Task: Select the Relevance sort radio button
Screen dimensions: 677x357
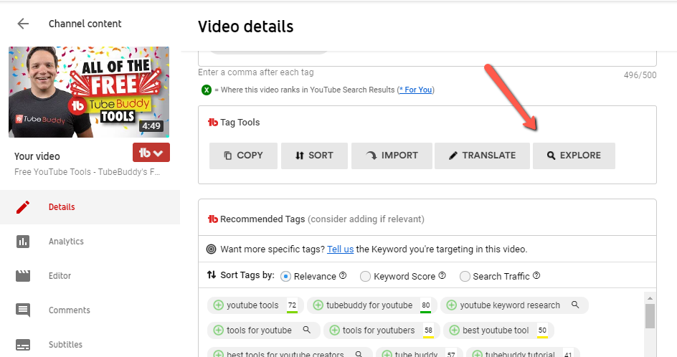Action: pyautogui.click(x=286, y=276)
